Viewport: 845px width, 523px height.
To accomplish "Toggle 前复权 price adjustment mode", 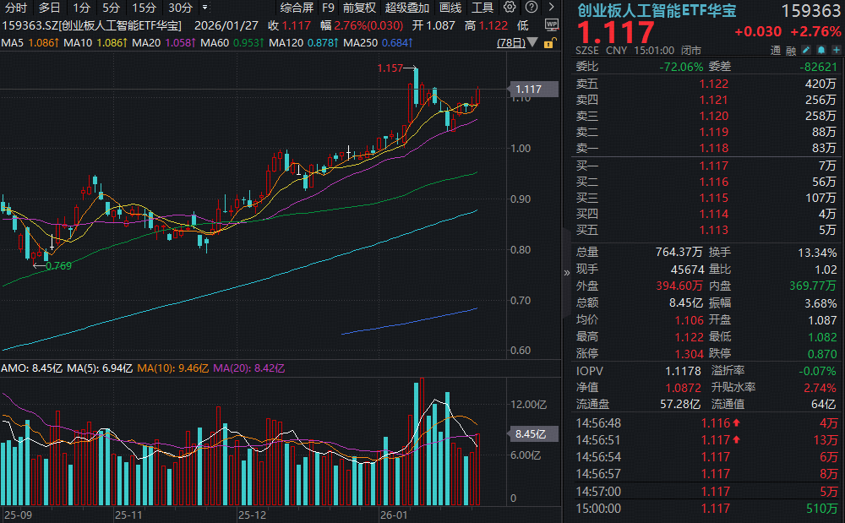I will click(x=361, y=8).
